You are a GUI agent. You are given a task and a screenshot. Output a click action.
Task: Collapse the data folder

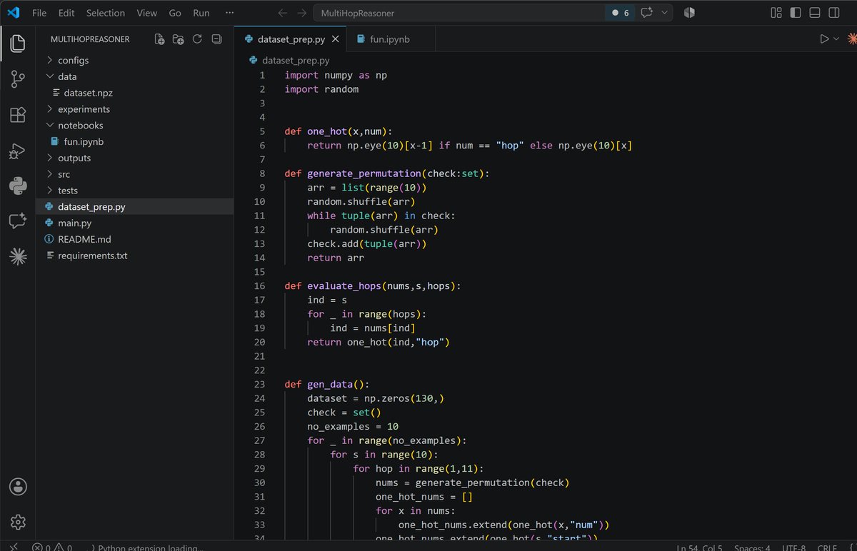coord(134,76)
